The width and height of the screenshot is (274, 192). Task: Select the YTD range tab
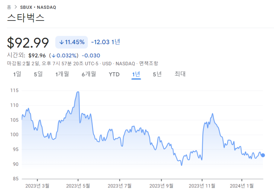pos(114,75)
